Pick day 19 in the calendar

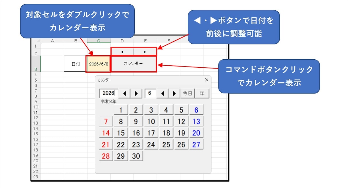(x=181, y=133)
